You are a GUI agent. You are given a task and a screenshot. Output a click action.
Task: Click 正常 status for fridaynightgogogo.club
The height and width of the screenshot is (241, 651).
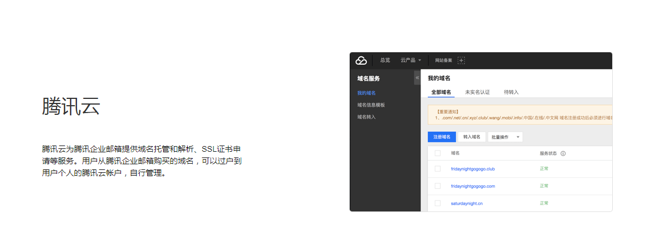pos(544,169)
